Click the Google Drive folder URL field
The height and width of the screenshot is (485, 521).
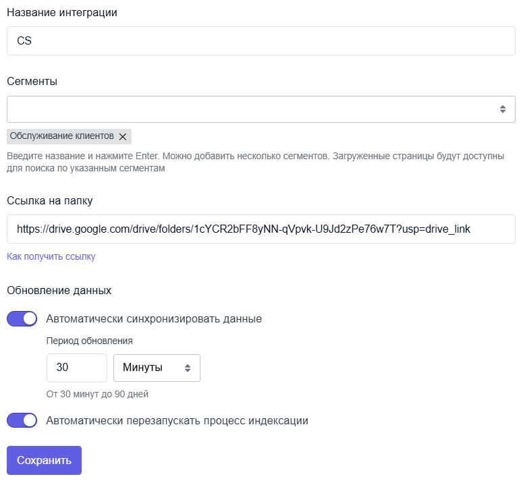(260, 229)
